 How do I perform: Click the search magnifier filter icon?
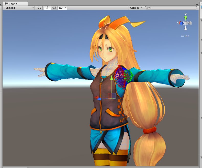coord(147,8)
